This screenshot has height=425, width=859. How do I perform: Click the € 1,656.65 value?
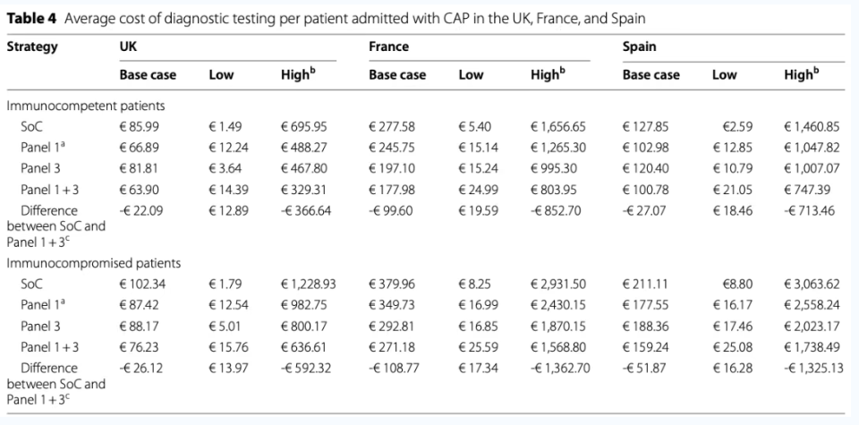559,127
